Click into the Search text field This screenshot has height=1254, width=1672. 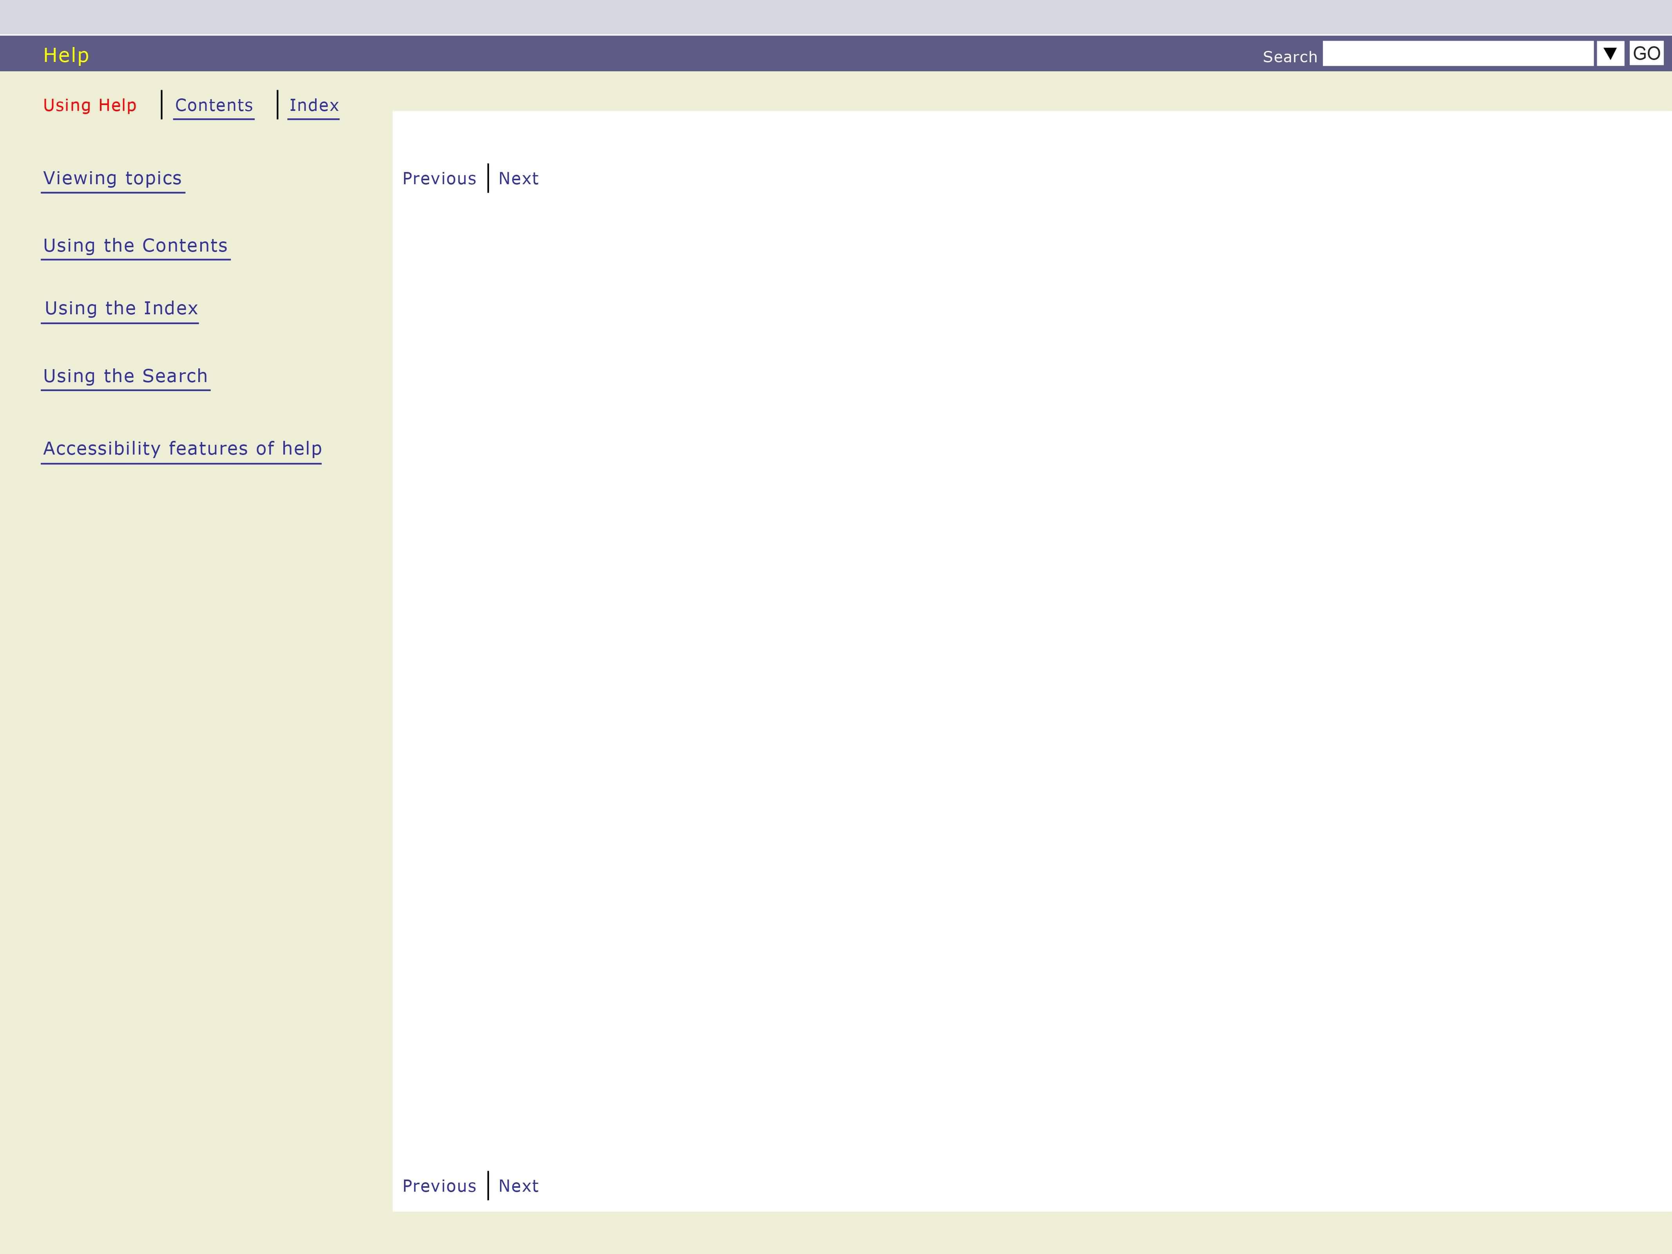pyautogui.click(x=1457, y=54)
